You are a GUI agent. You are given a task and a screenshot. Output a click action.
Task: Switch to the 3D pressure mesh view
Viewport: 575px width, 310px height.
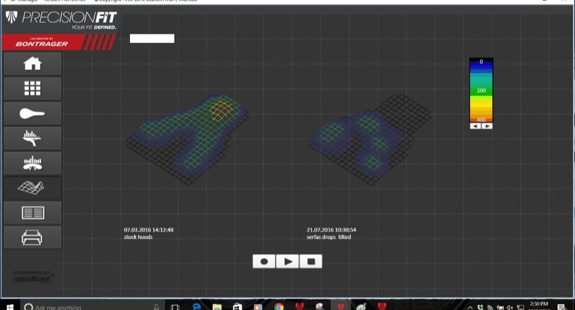[32, 188]
